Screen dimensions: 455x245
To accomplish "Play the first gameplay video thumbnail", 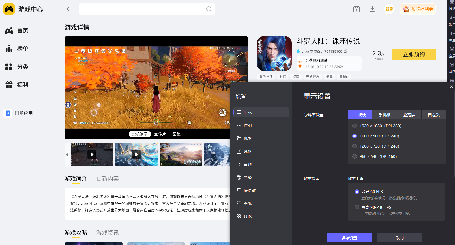I will tap(92, 154).
